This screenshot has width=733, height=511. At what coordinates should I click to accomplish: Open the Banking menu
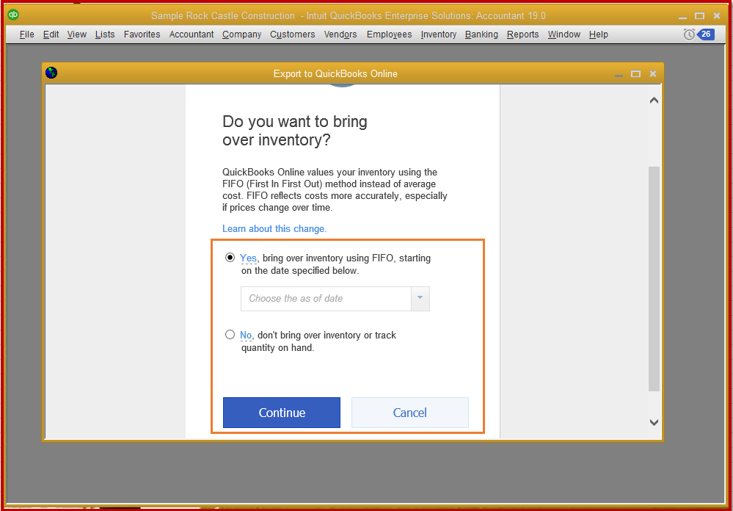481,35
